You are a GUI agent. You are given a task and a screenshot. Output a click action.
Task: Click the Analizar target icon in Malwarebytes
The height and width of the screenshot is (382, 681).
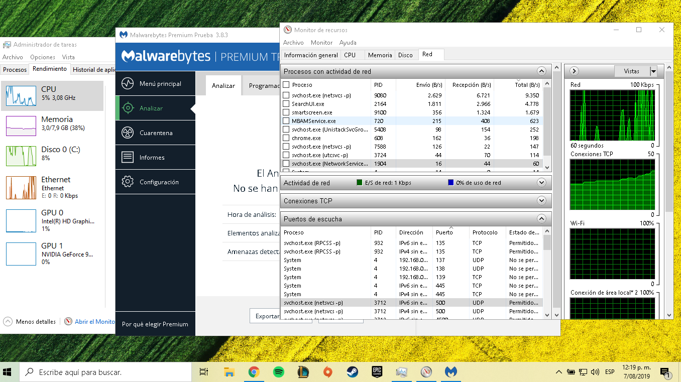click(x=128, y=108)
